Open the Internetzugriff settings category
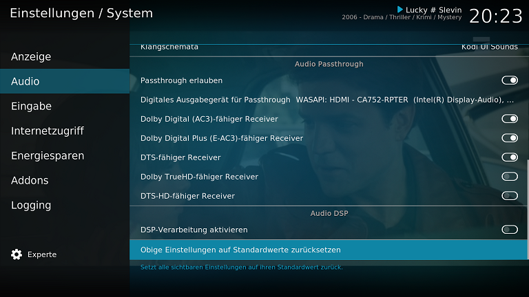Screen dimensions: 529x297 point(65,131)
